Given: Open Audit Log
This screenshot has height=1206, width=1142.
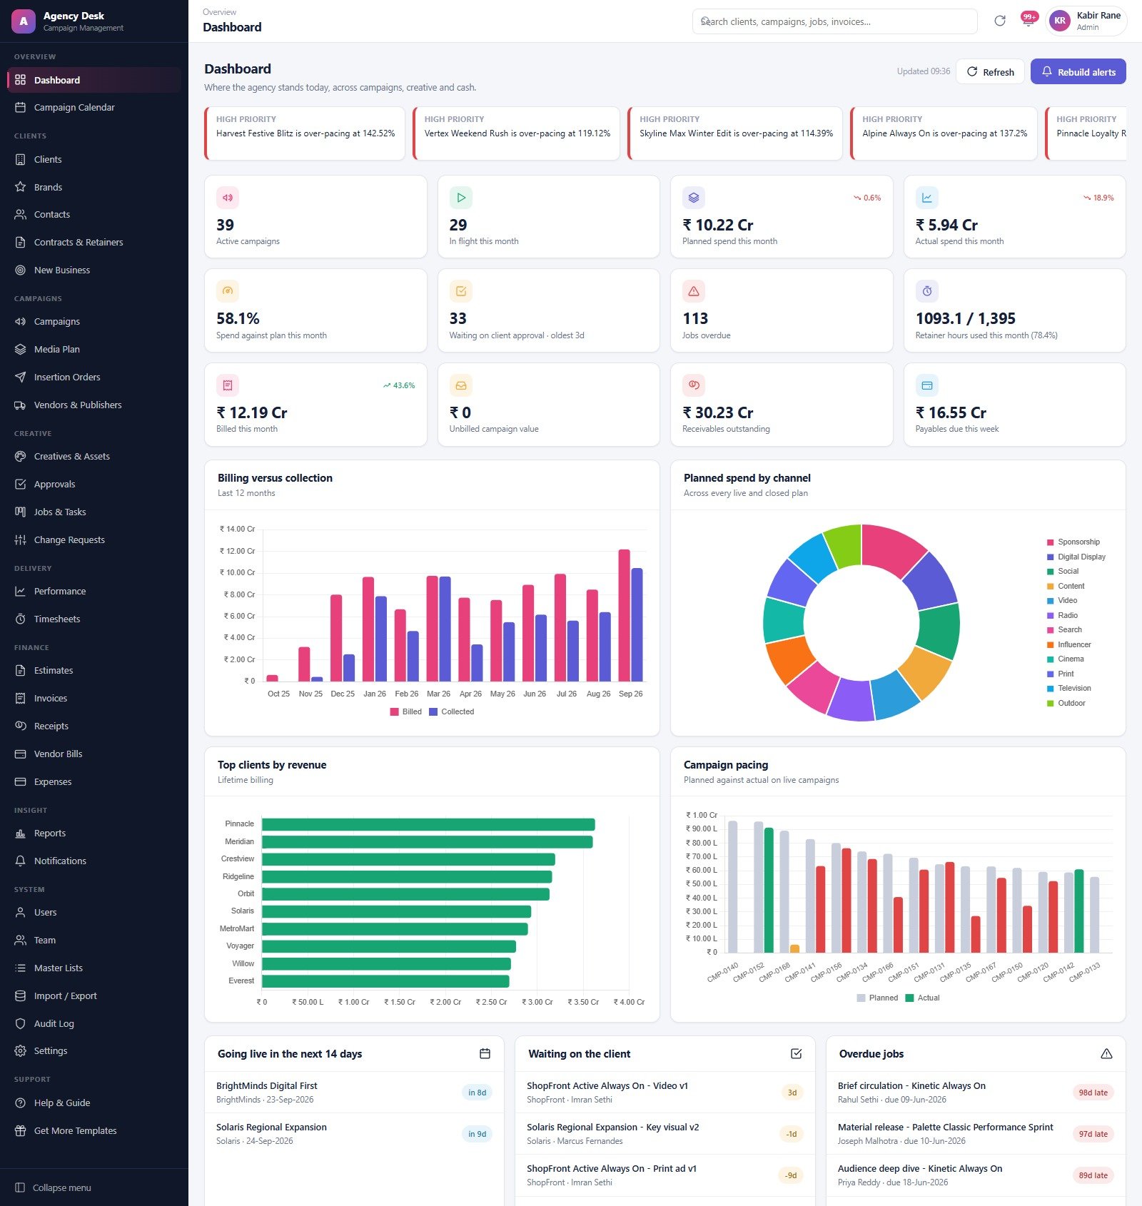Looking at the screenshot, I should [94, 1024].
